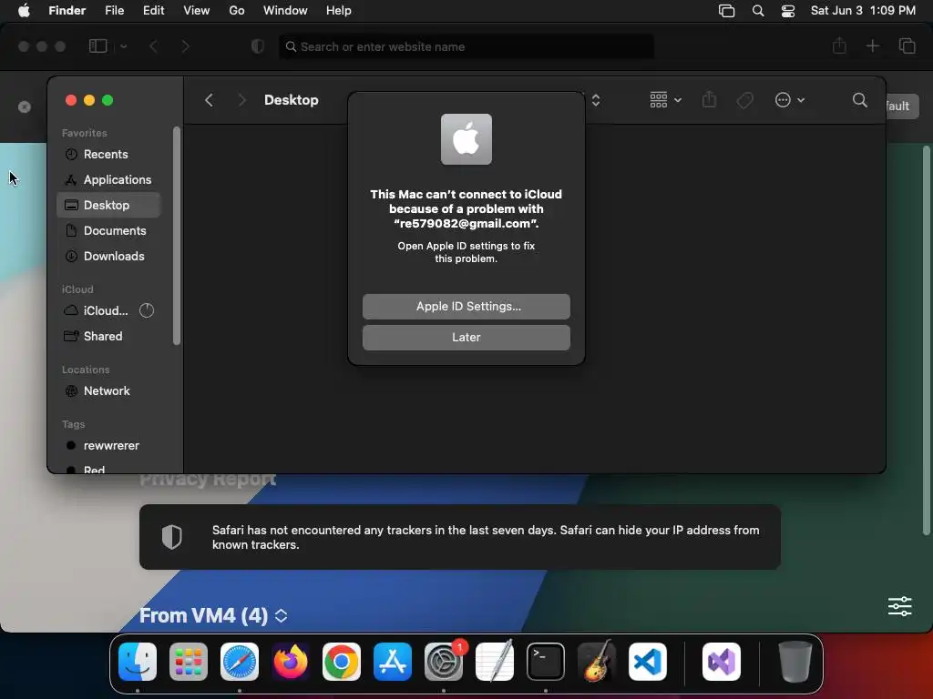Open the View menu
Viewport: 933px width, 699px height.
coord(197,10)
